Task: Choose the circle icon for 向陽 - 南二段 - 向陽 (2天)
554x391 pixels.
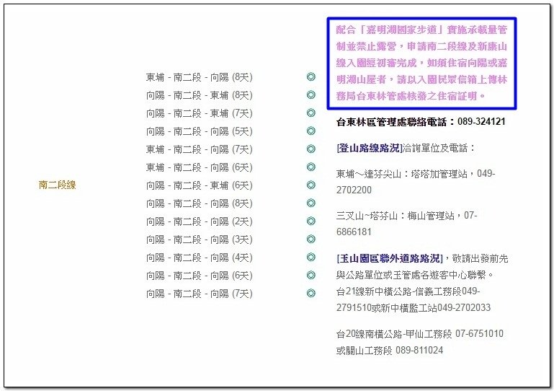Action: (x=311, y=221)
